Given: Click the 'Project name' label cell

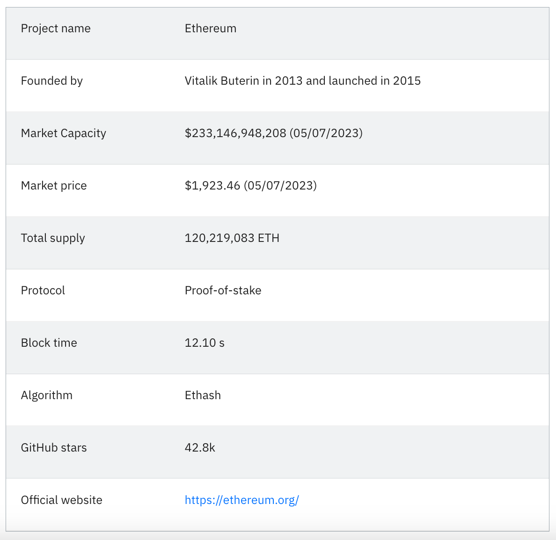Looking at the screenshot, I should 56,29.
